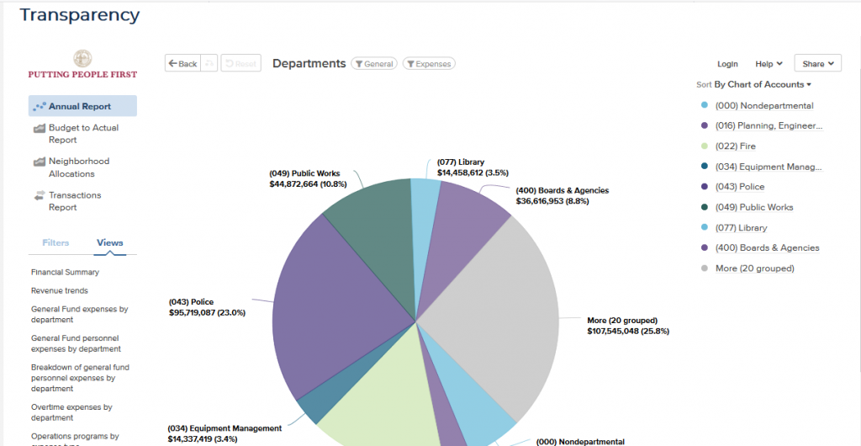The image size is (861, 446).
Task: Switch to the Filters tab
Action: [55, 242]
